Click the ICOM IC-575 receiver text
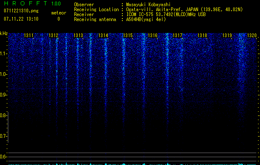Viewport: 260px width, 165px height. click(x=166, y=14)
